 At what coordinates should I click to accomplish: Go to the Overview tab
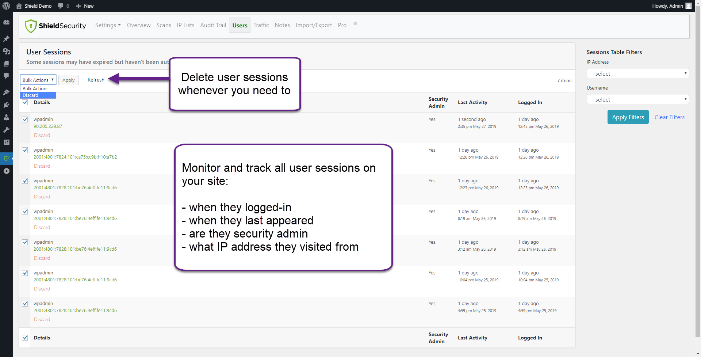[x=139, y=25]
